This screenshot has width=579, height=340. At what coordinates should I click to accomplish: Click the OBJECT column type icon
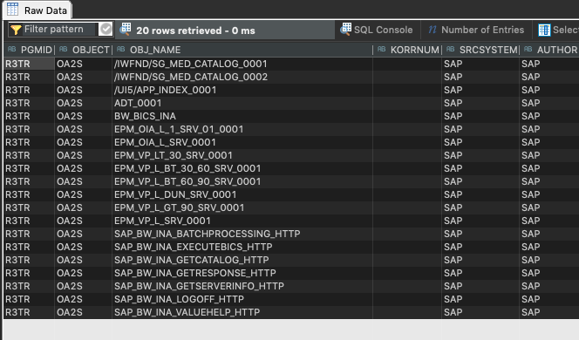(x=63, y=49)
